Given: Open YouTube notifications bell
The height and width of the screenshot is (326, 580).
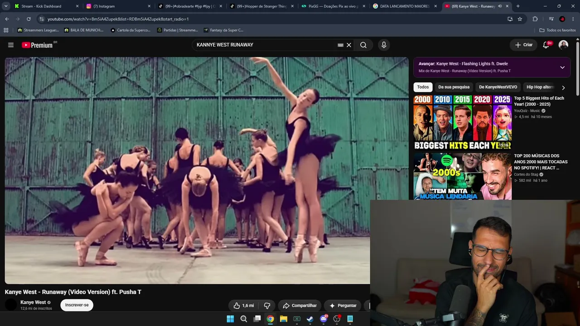Looking at the screenshot, I should (546, 45).
